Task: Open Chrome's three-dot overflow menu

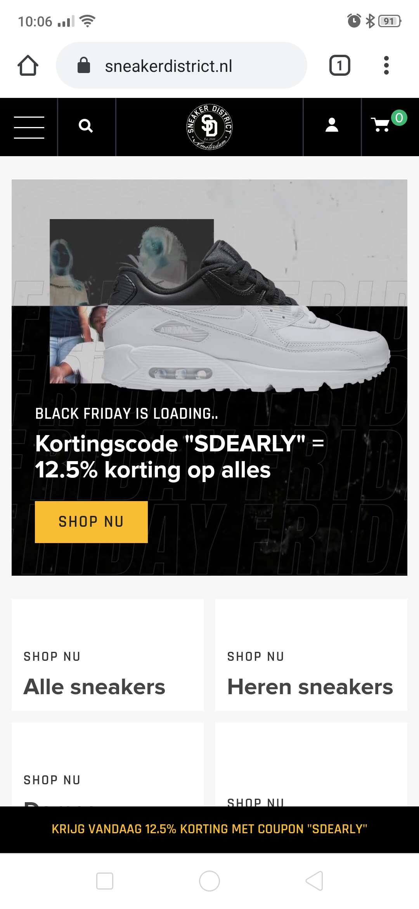Action: pyautogui.click(x=386, y=65)
